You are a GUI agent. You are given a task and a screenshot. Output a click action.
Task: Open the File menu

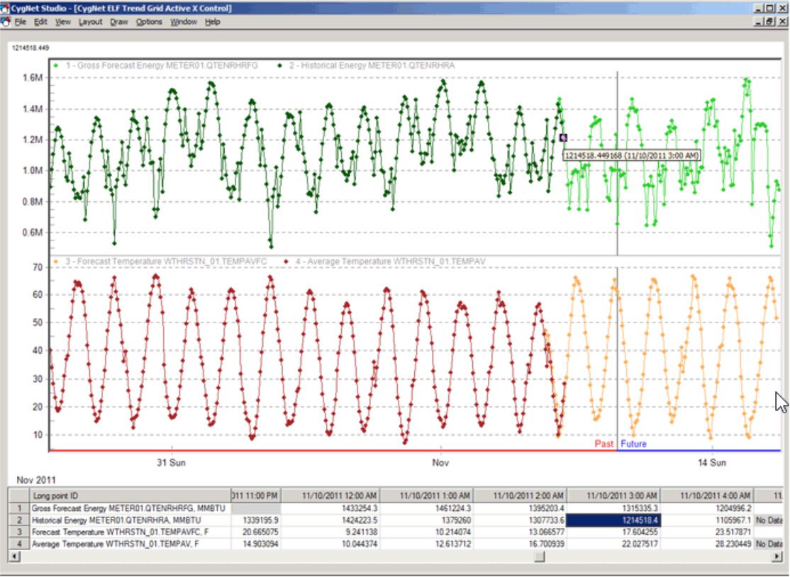(20, 22)
